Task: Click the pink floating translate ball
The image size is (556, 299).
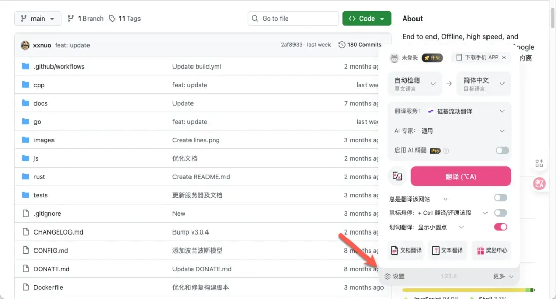Action: click(x=540, y=183)
